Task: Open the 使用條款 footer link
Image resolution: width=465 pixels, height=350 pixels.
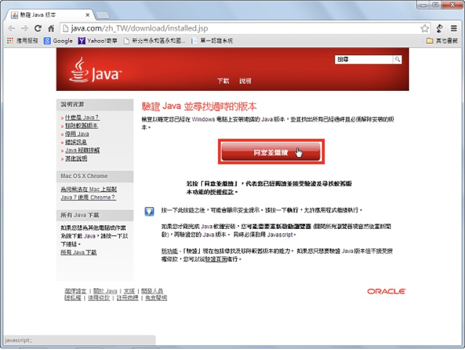Action: (99, 298)
